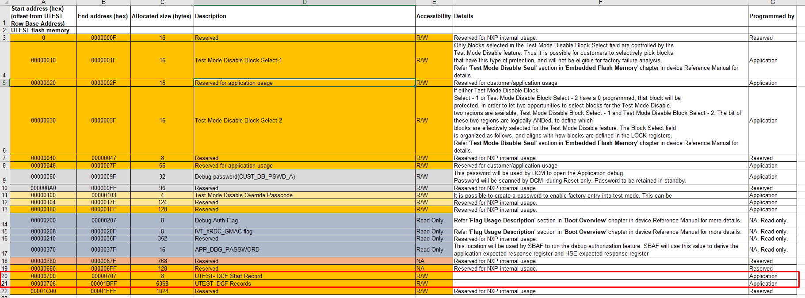Click 'Application' in UTEST- DCF Start Record row

point(772,276)
